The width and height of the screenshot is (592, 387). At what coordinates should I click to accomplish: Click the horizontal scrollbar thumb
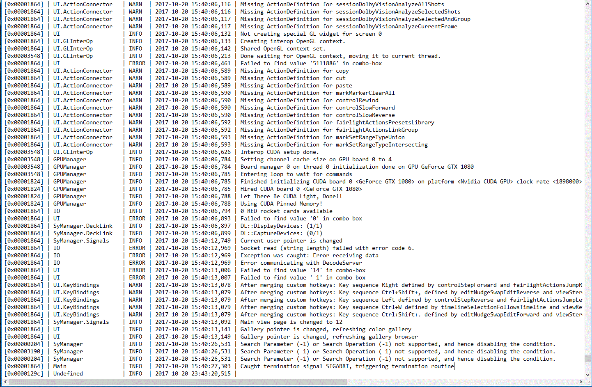178,382
